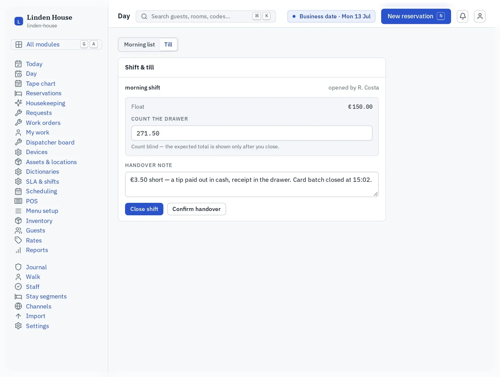This screenshot has height=377, width=500.
Task: Open Devices in the sidebar
Action: 37,152
